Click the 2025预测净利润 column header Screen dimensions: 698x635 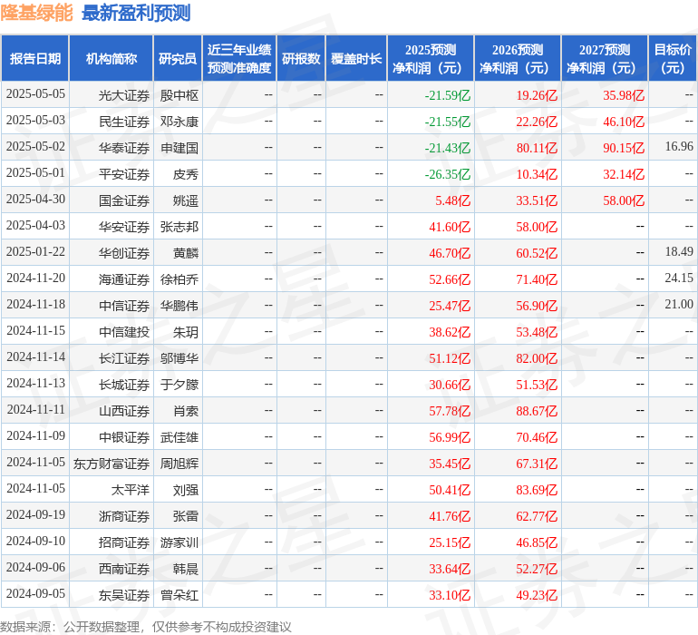pos(431,58)
